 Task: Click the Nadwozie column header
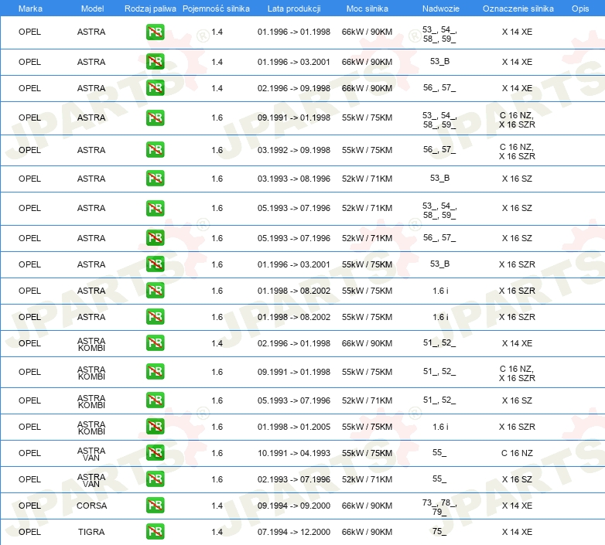441,9
